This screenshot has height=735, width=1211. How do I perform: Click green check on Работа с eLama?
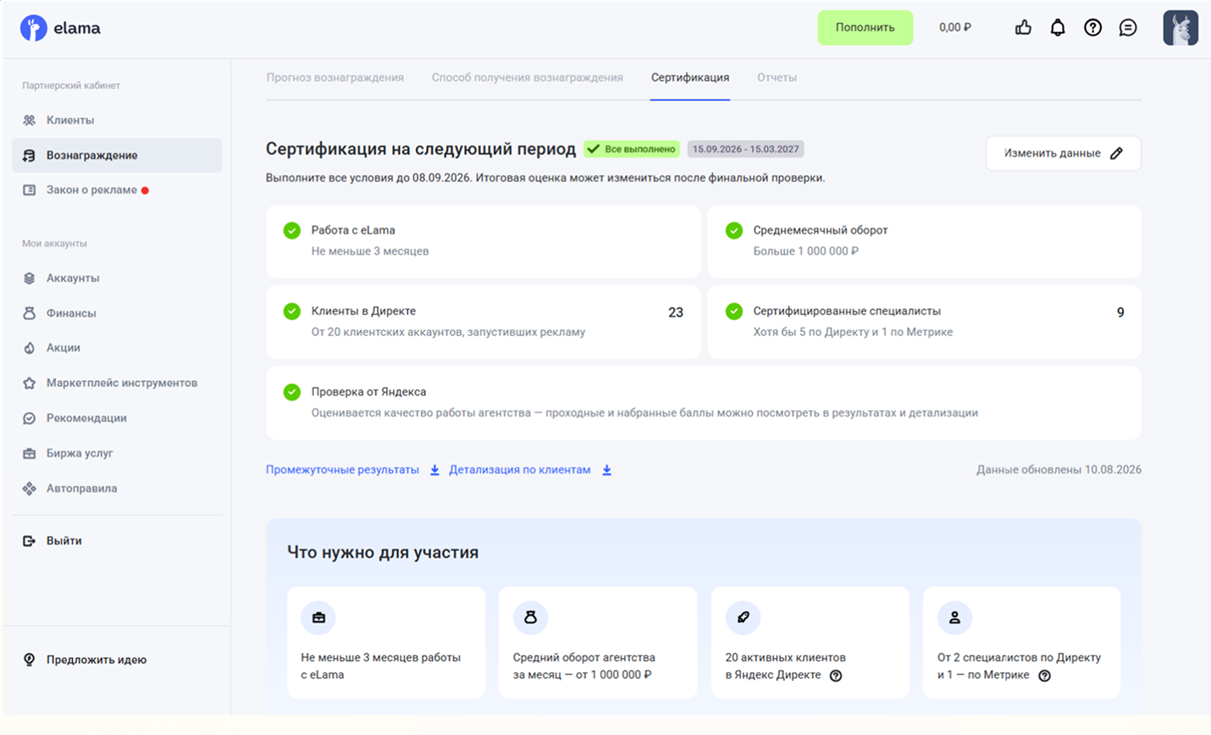(291, 230)
